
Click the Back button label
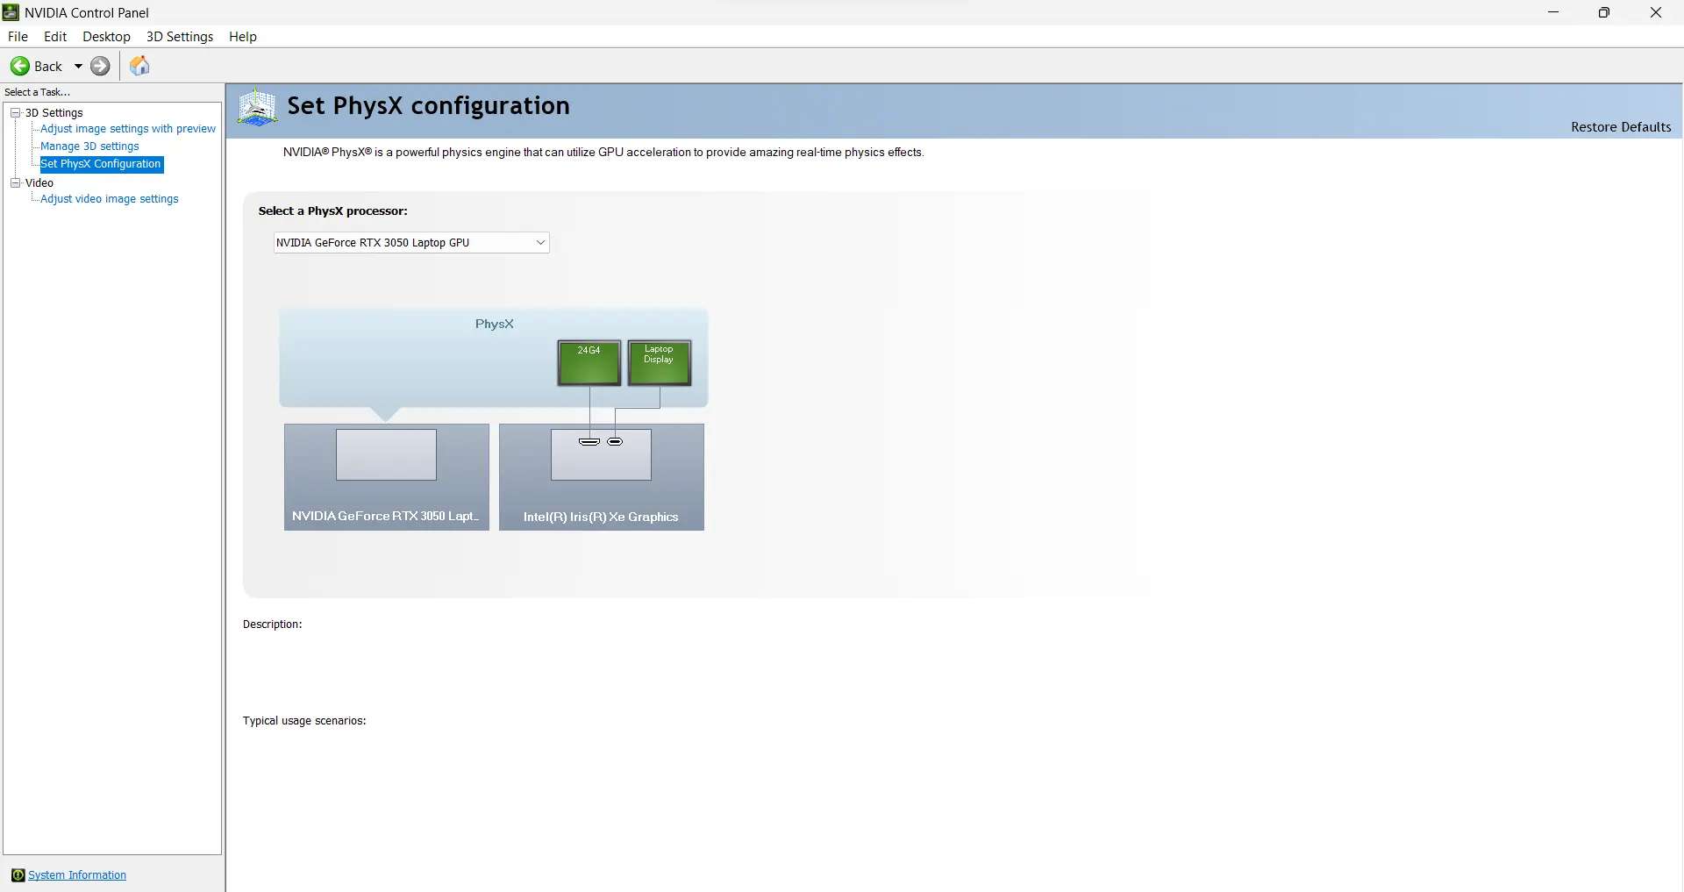click(48, 67)
